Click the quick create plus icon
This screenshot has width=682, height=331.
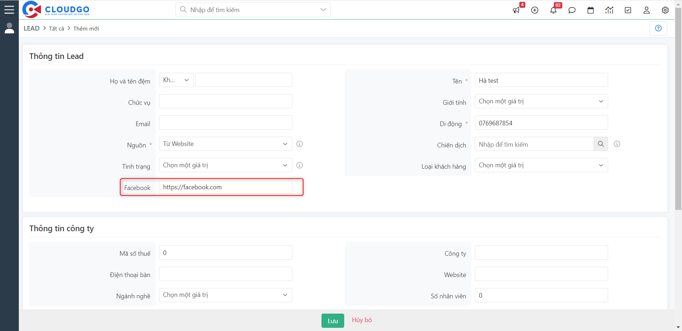coord(535,10)
